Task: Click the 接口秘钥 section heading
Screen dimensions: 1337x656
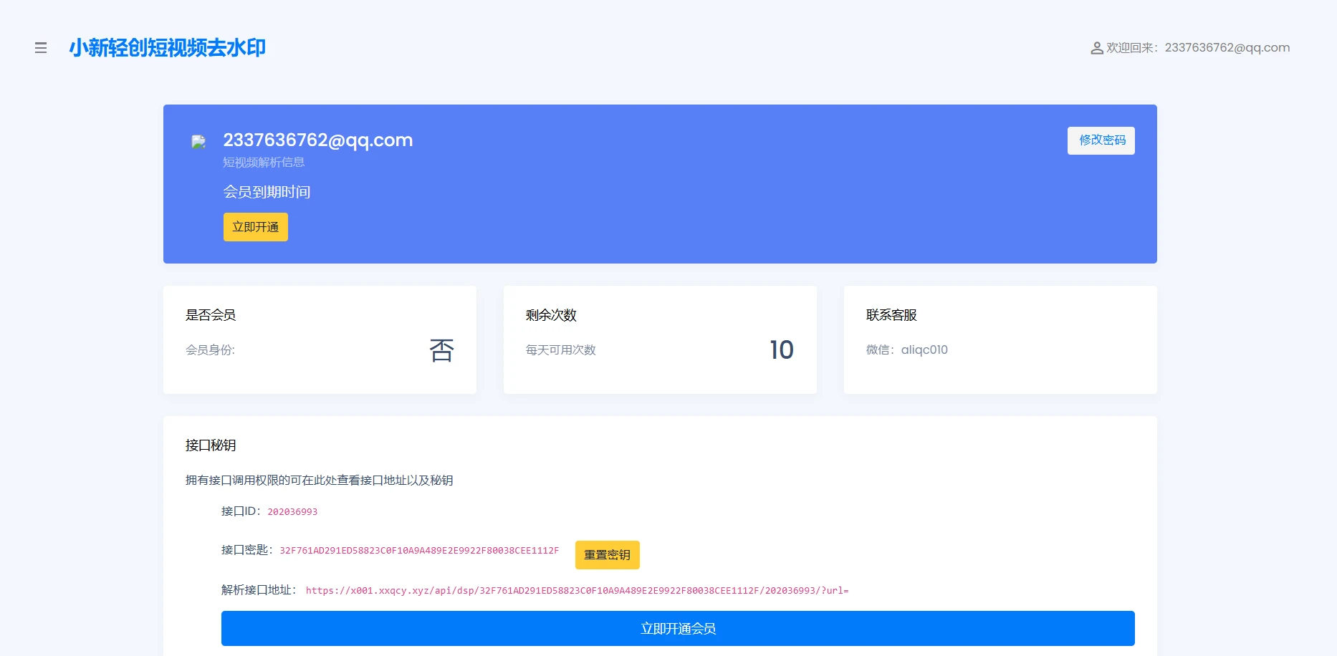Action: (x=211, y=445)
